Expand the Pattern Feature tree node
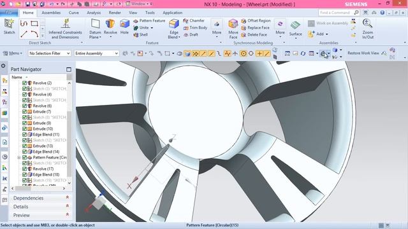This screenshot has width=408, height=229. [18, 157]
